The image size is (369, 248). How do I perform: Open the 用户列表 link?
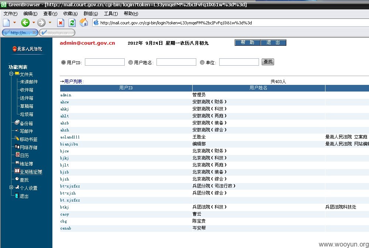[73, 82]
